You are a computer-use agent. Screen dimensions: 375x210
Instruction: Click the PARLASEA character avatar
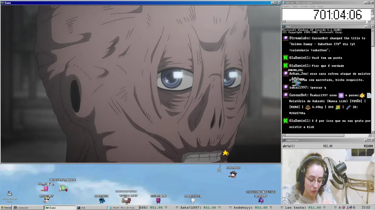click(233, 174)
